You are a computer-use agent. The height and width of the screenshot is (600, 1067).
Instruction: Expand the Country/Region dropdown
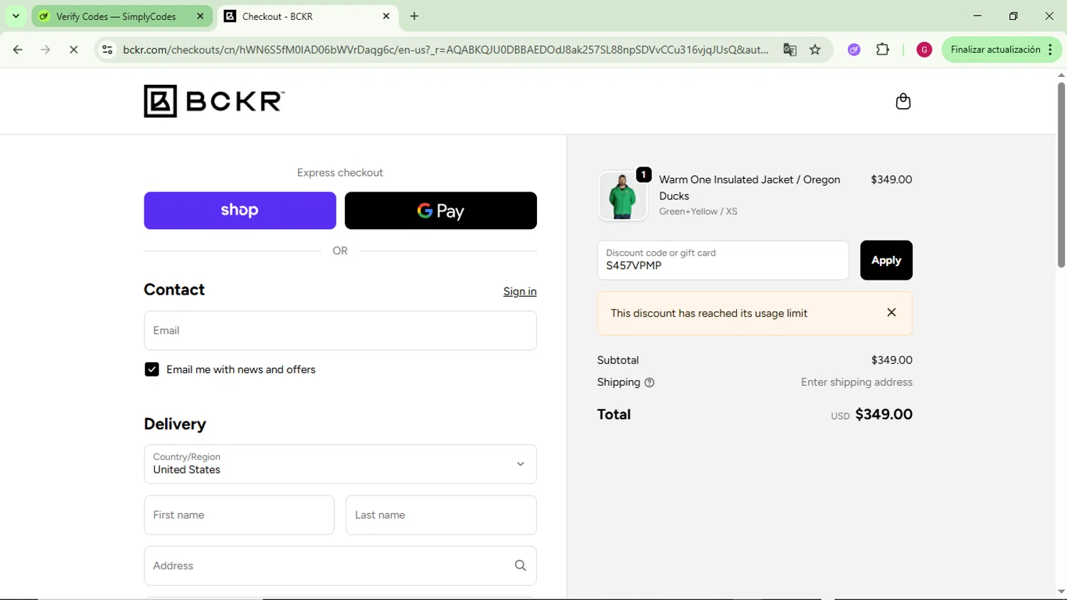pos(340,464)
